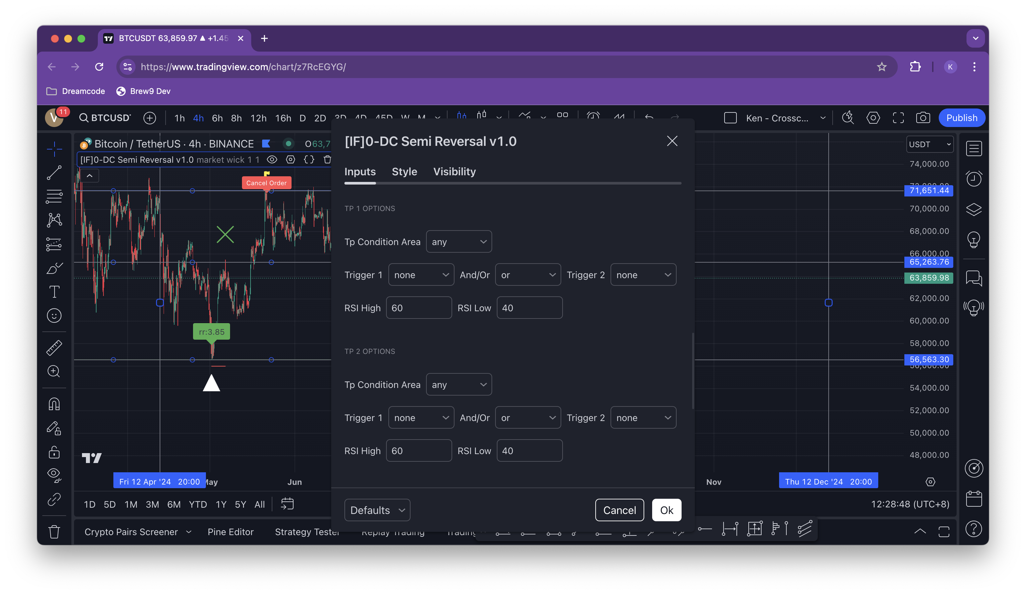The height and width of the screenshot is (594, 1026).
Task: Switch to the Visibility tab
Action: coord(454,172)
